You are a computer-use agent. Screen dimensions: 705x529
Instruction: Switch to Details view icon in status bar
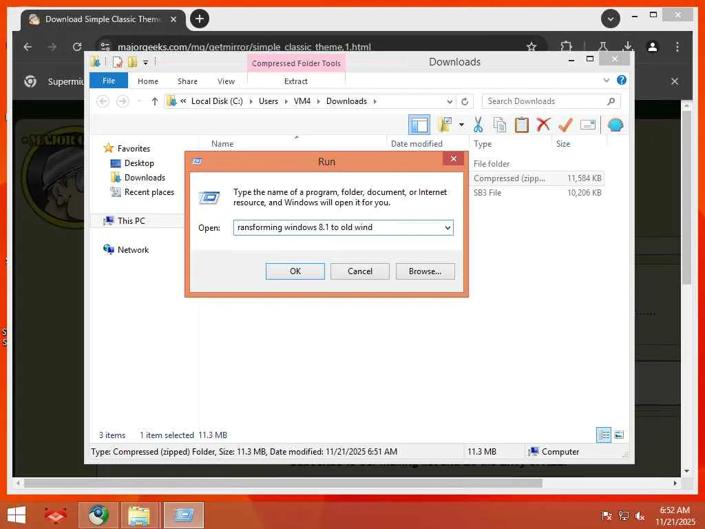tap(603, 435)
